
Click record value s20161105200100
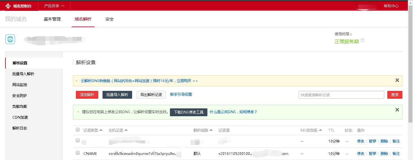235,154
